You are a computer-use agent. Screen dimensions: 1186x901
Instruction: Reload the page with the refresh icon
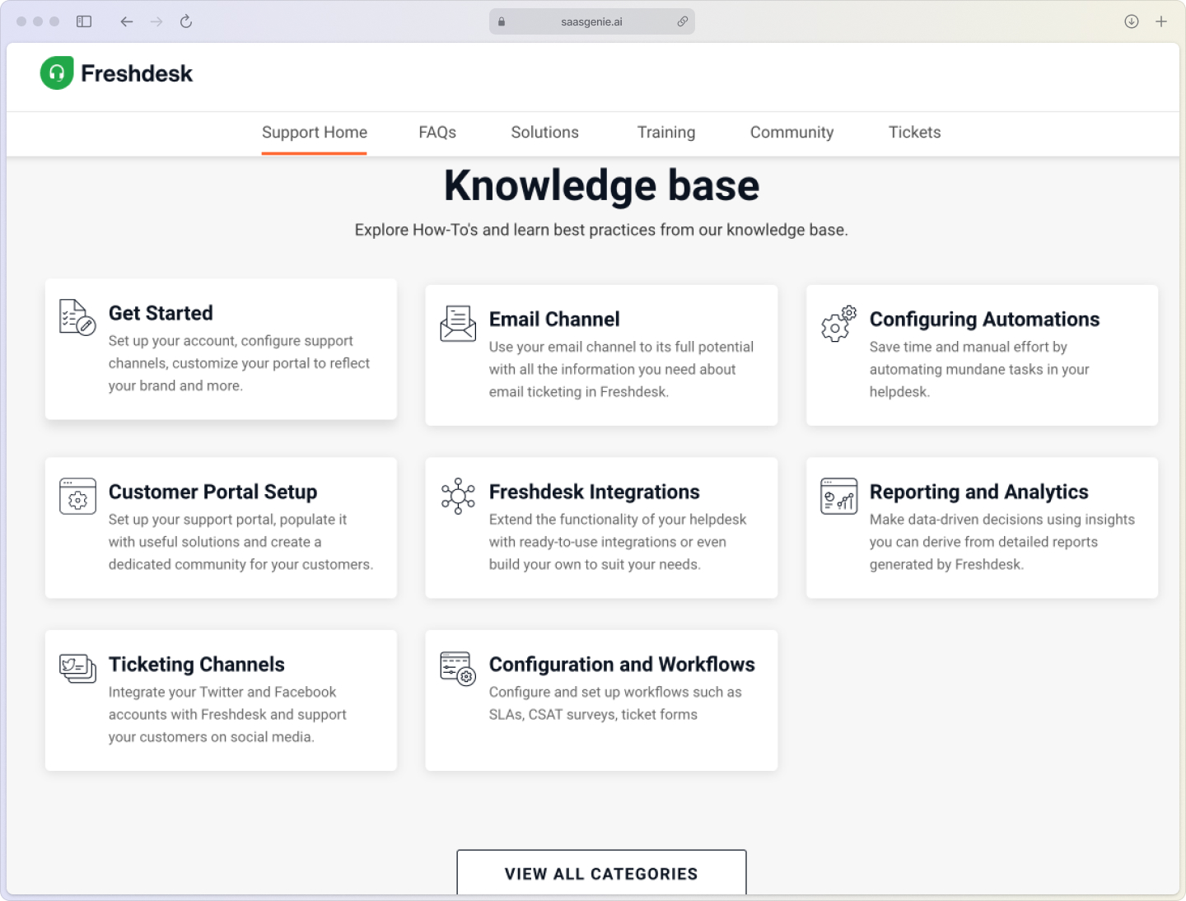tap(186, 21)
